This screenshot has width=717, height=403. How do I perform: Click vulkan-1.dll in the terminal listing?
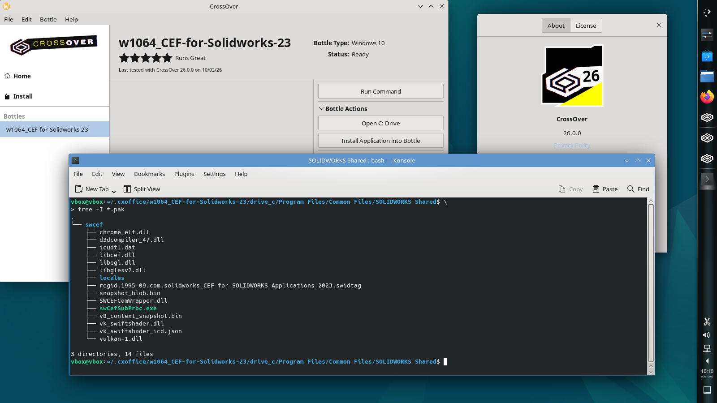(x=121, y=339)
